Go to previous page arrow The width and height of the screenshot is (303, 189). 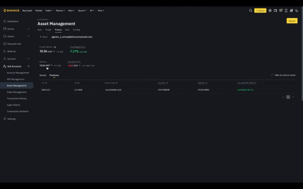coord(283,97)
